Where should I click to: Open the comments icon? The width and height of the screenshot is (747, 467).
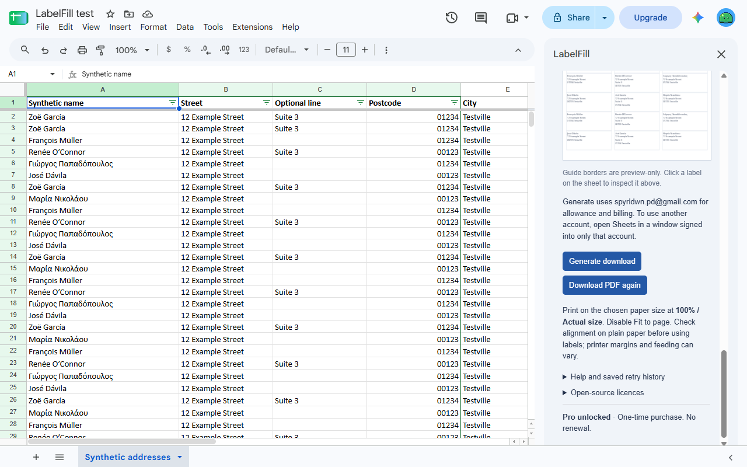coord(481,18)
